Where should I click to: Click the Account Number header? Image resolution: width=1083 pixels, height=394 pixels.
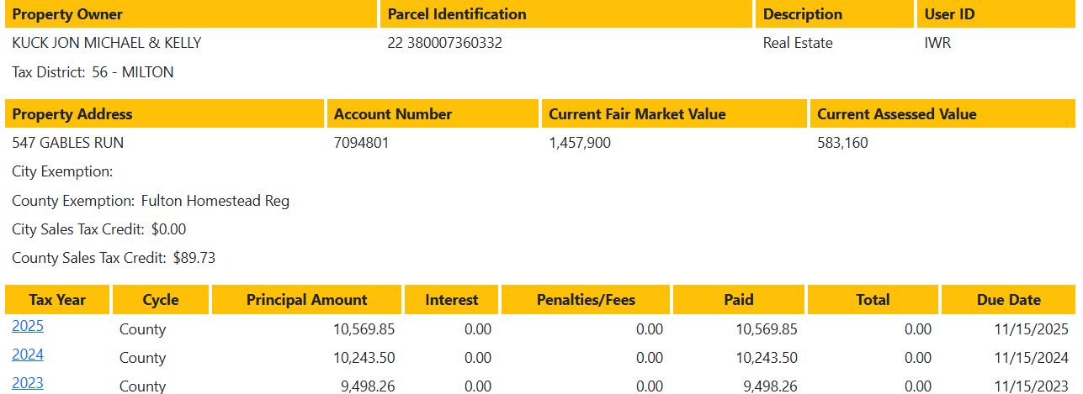[x=393, y=114]
